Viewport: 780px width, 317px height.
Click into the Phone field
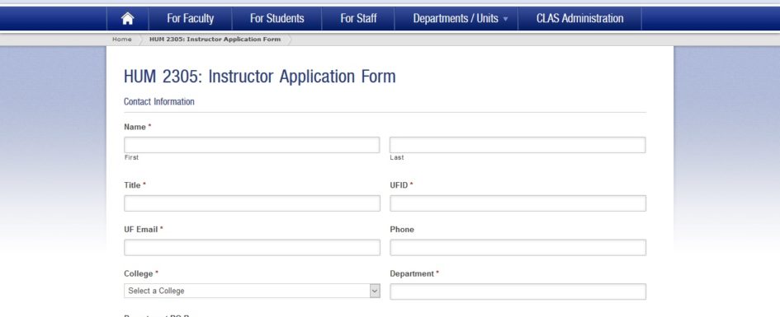pyautogui.click(x=518, y=248)
